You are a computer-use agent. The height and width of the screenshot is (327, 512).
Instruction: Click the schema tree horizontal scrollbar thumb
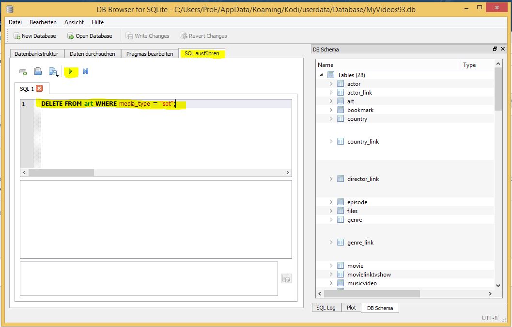(372, 294)
